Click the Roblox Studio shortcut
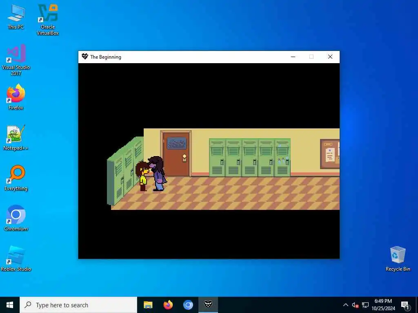The height and width of the screenshot is (313, 418). (16, 258)
